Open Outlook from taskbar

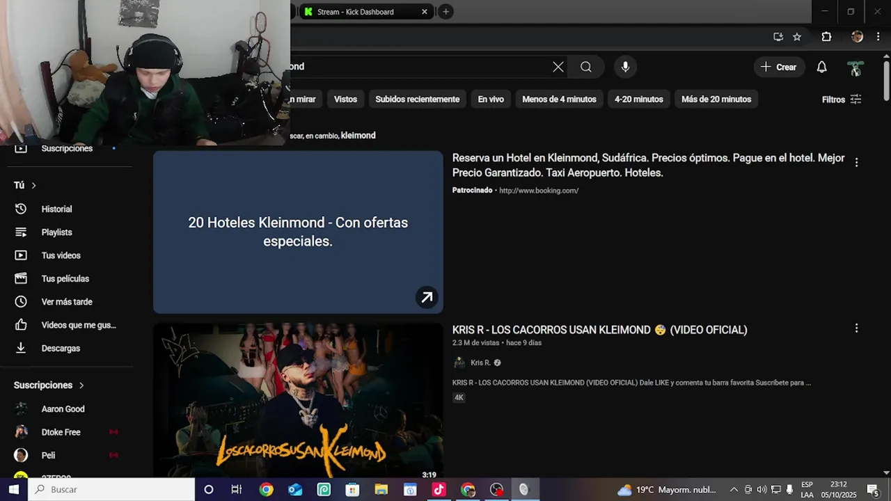295,489
